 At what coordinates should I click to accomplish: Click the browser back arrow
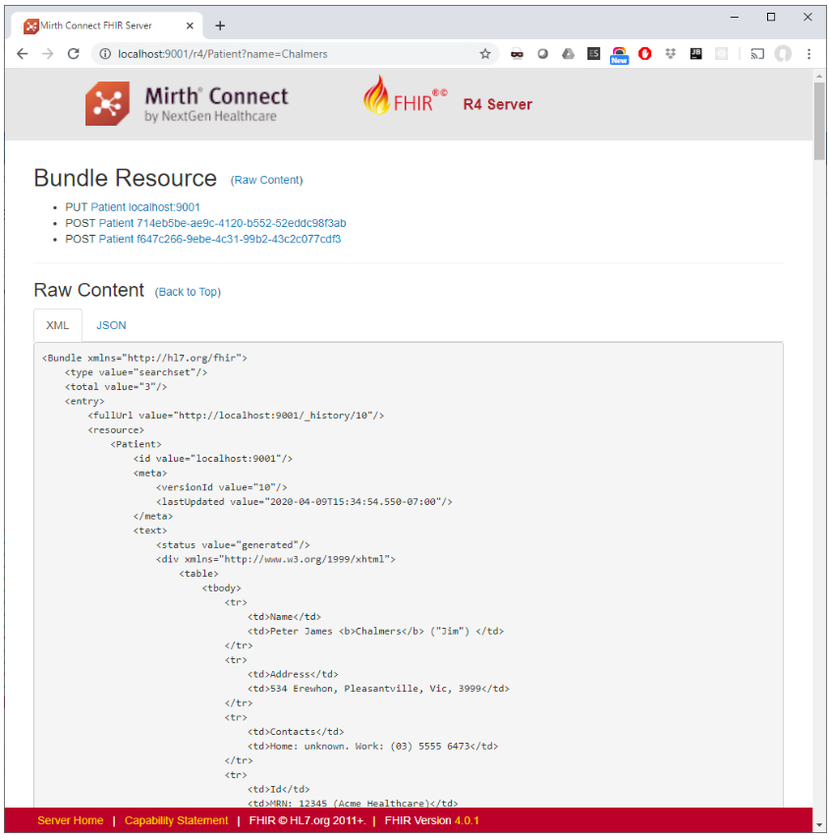22,54
